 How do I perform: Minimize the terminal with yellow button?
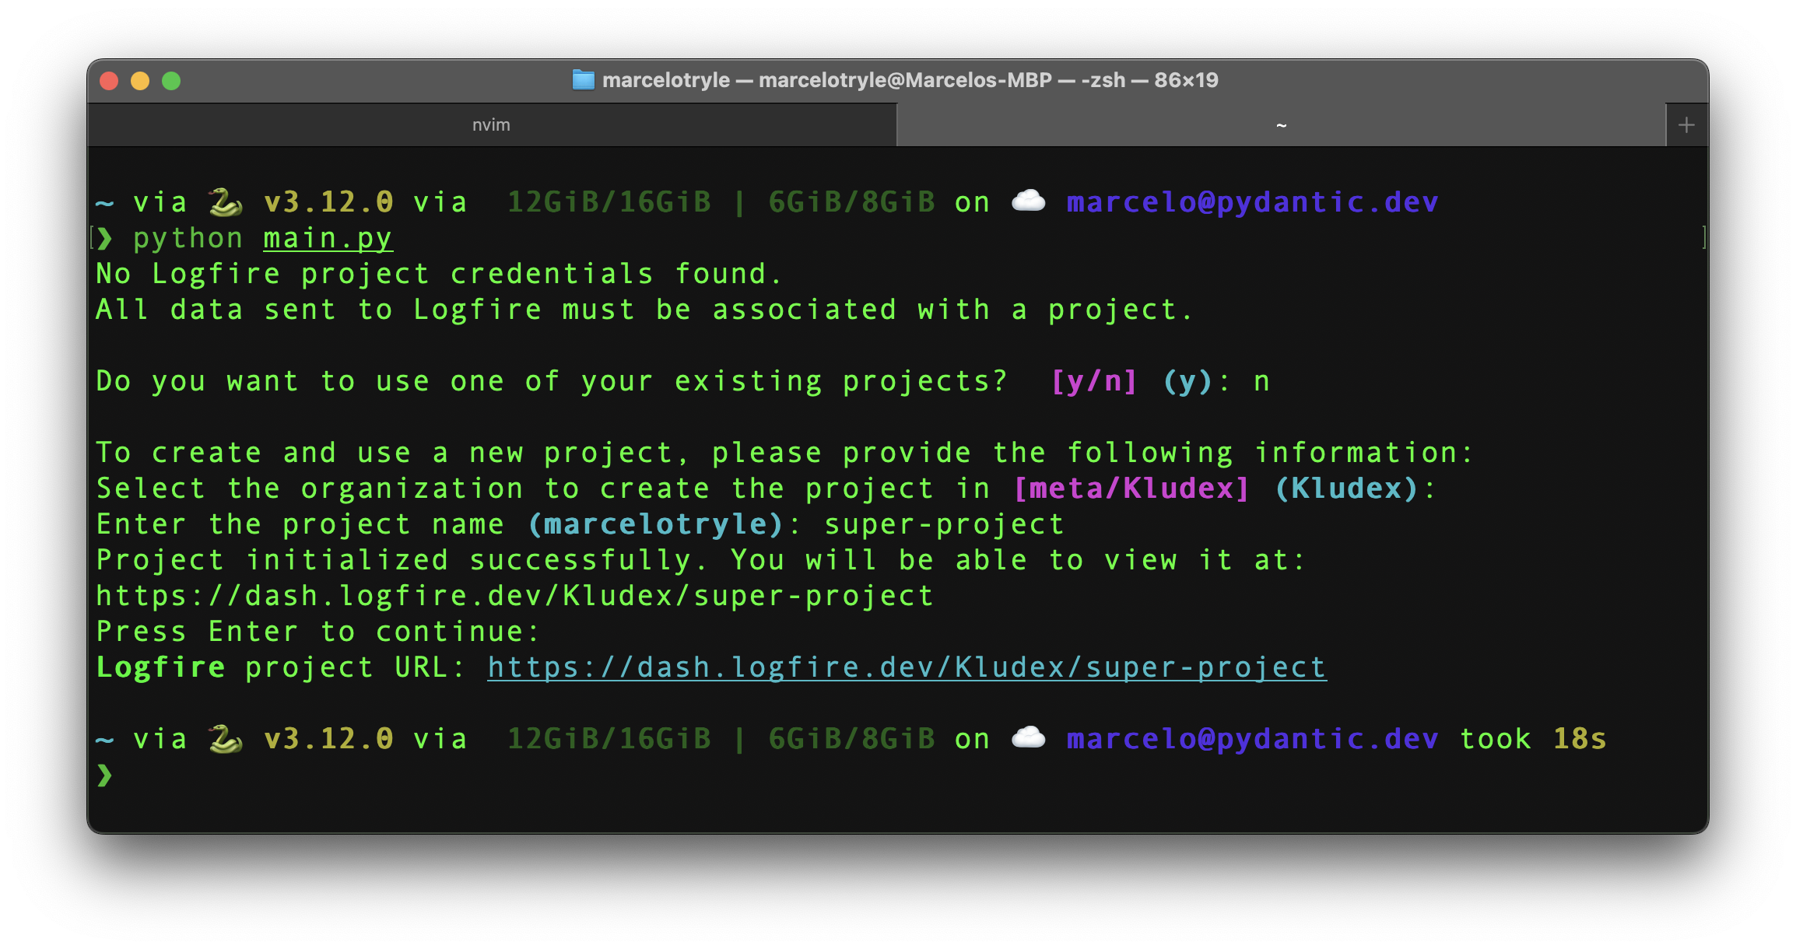point(140,81)
